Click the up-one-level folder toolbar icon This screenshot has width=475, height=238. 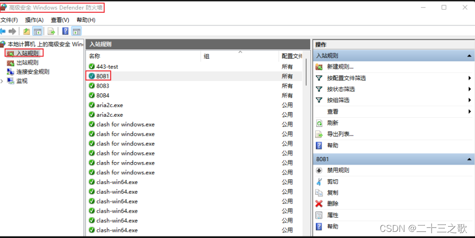point(27,31)
